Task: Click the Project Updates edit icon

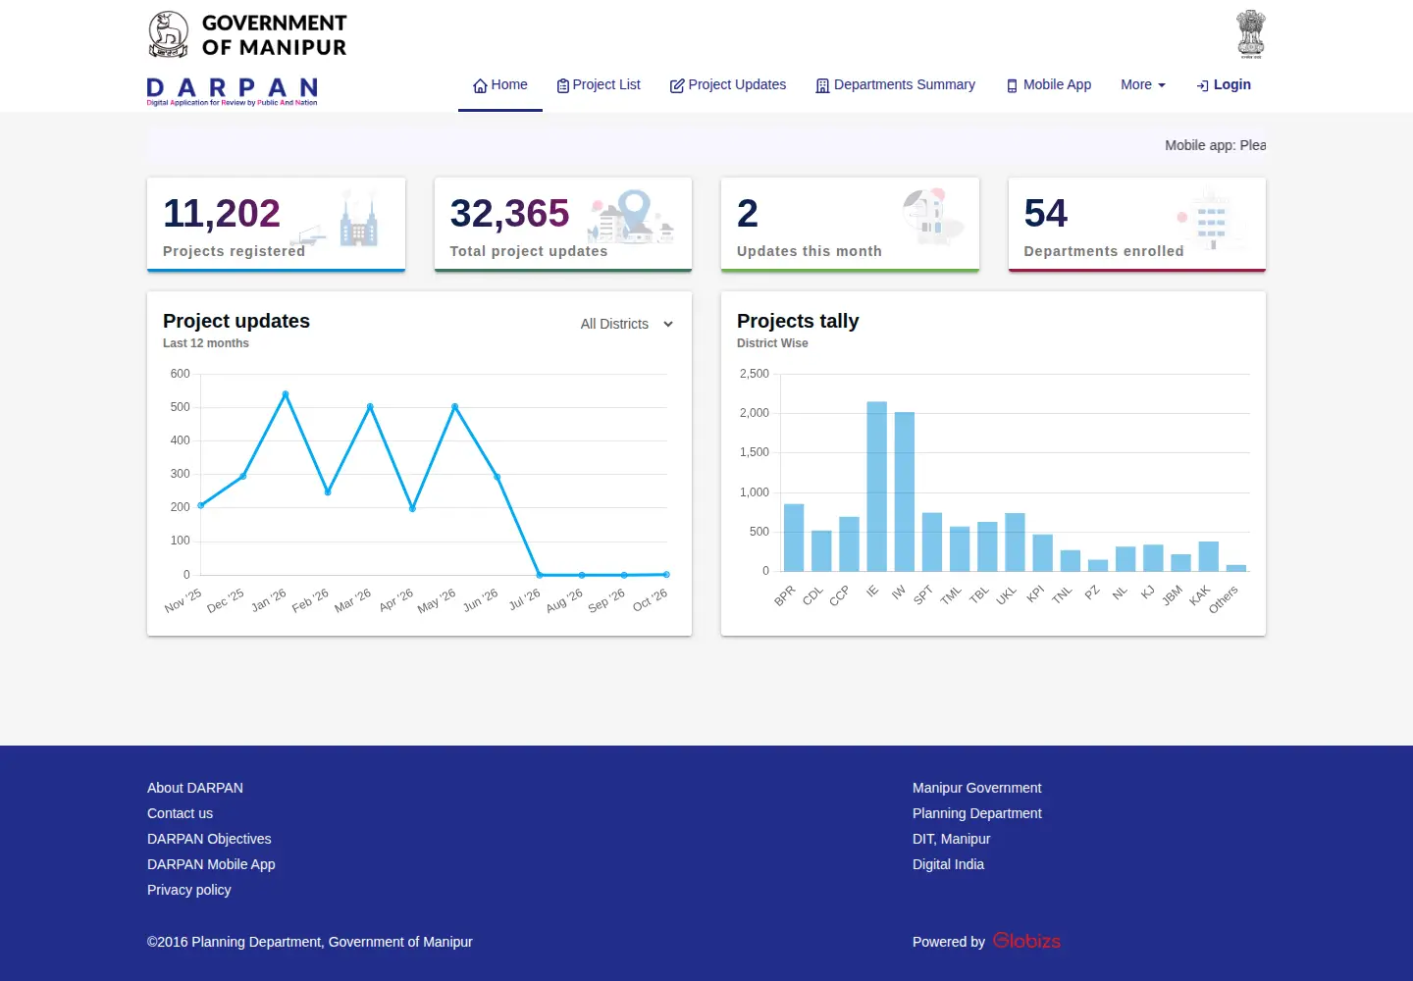Action: click(677, 85)
